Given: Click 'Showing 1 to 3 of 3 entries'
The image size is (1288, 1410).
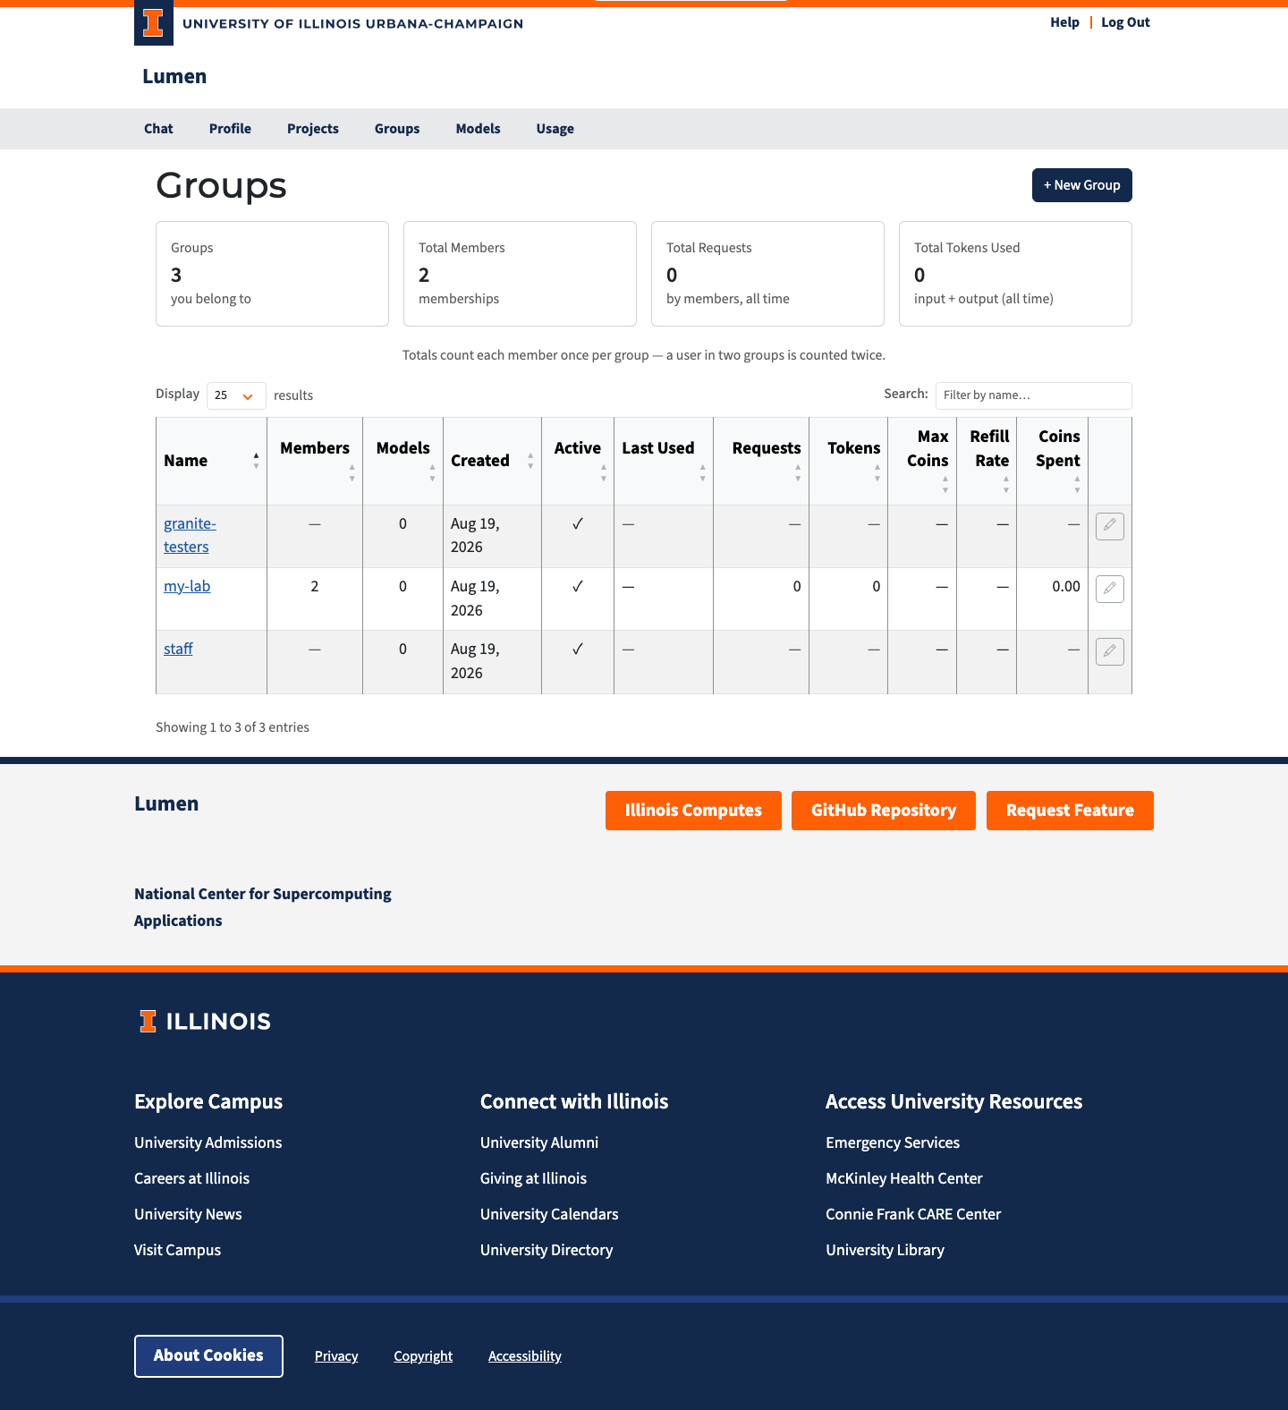Looking at the screenshot, I should 233,727.
